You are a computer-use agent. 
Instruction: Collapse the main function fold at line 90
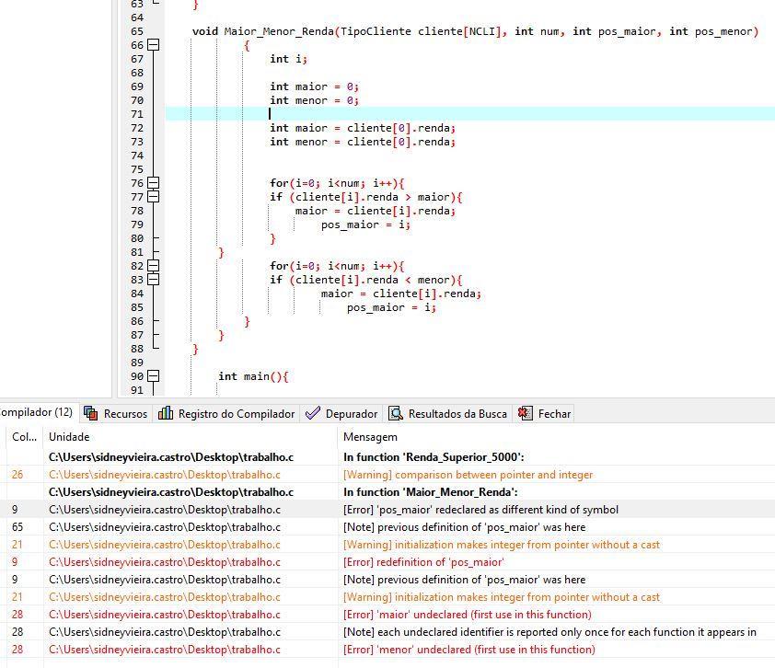click(154, 376)
